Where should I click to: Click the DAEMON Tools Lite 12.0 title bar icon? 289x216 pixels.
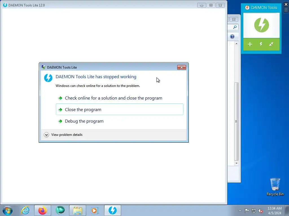pyautogui.click(x=5, y=5)
